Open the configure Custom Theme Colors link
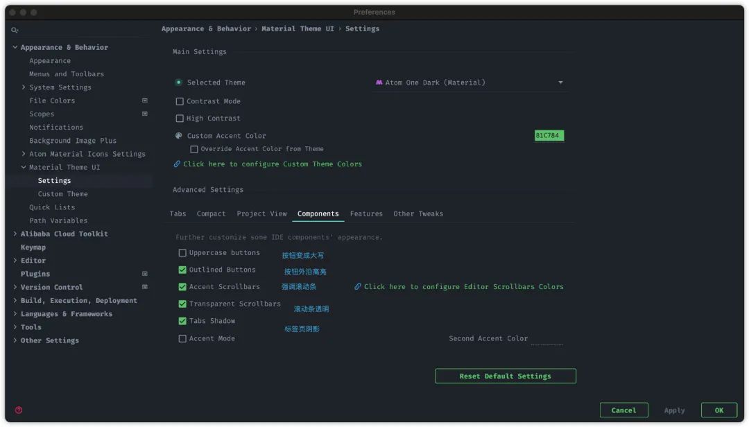 [x=273, y=164]
